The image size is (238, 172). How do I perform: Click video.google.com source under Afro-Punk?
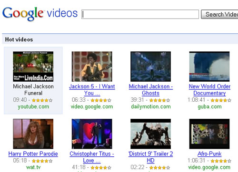click(x=209, y=167)
